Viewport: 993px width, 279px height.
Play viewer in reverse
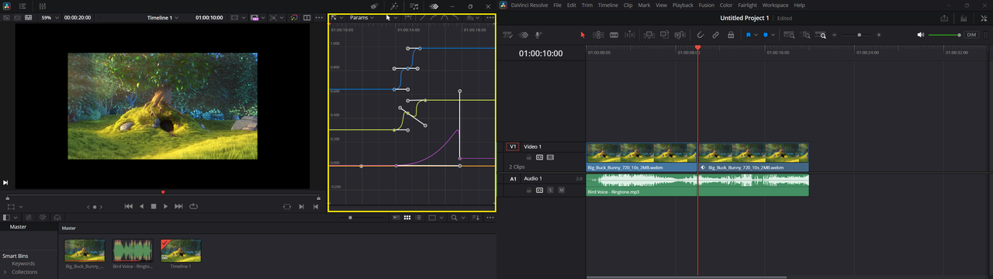tap(141, 206)
